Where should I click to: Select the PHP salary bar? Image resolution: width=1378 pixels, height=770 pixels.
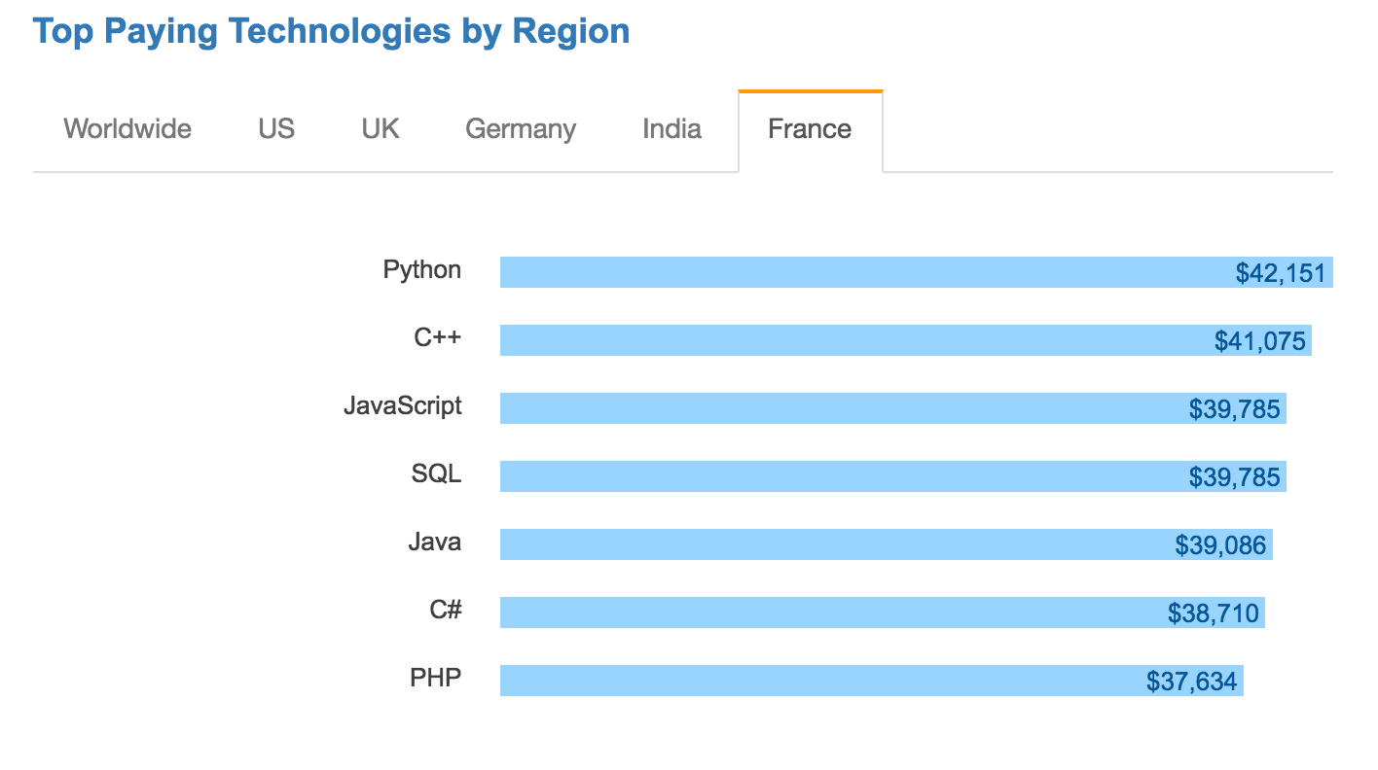tap(872, 681)
